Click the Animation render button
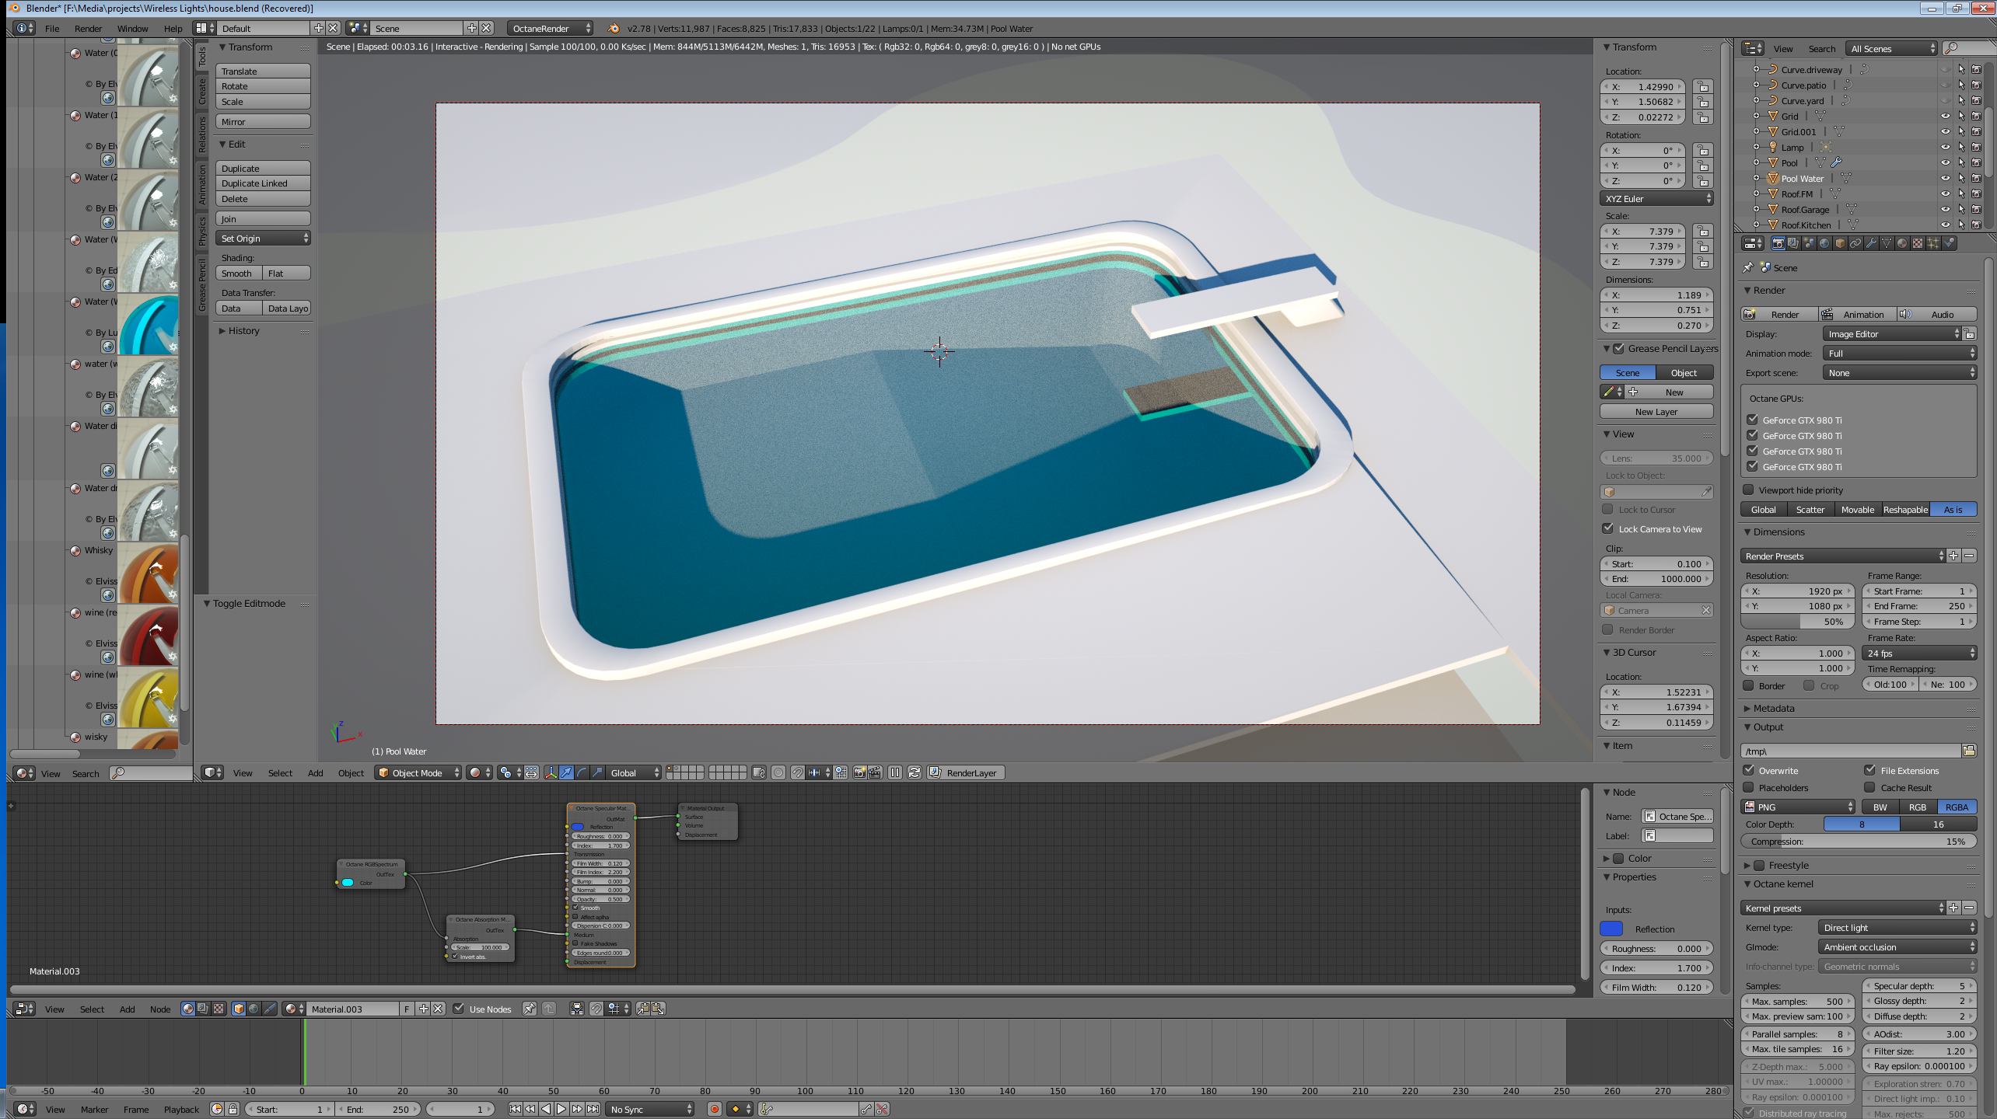Viewport: 1997px width, 1119px height. (1859, 315)
